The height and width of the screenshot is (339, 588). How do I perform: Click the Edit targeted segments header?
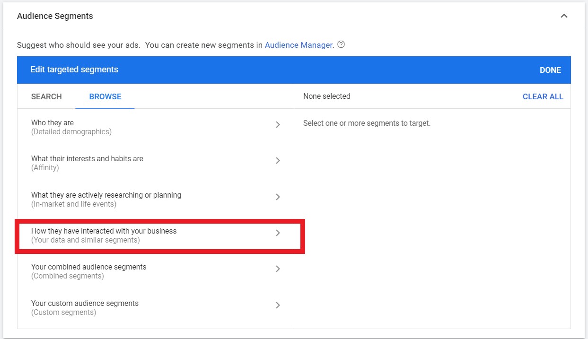(x=74, y=70)
